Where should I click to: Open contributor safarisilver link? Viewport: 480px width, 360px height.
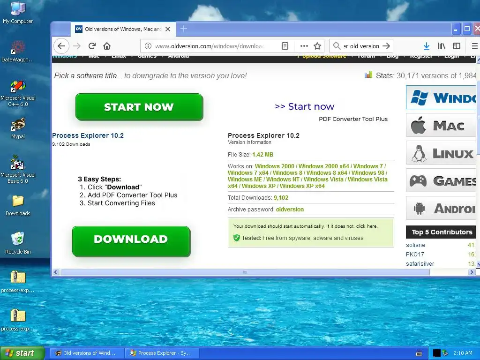[420, 264]
